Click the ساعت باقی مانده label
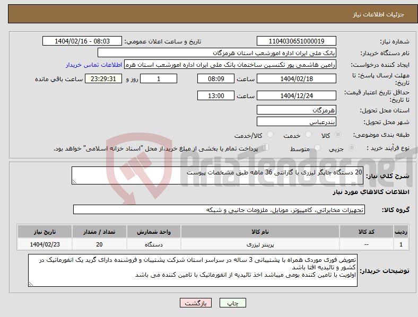This screenshot has height=317, width=418. [59, 80]
